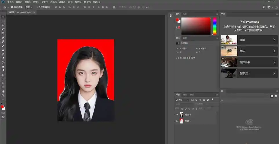The image size is (279, 144).
Task: Select the Eraser tool
Action: tap(3, 58)
